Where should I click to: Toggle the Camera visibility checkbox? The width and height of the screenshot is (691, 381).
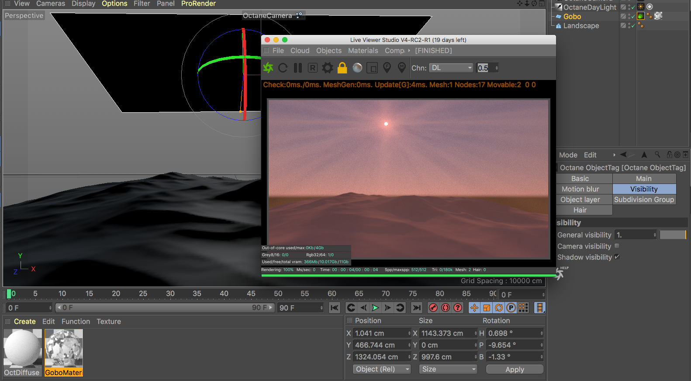[x=617, y=246]
